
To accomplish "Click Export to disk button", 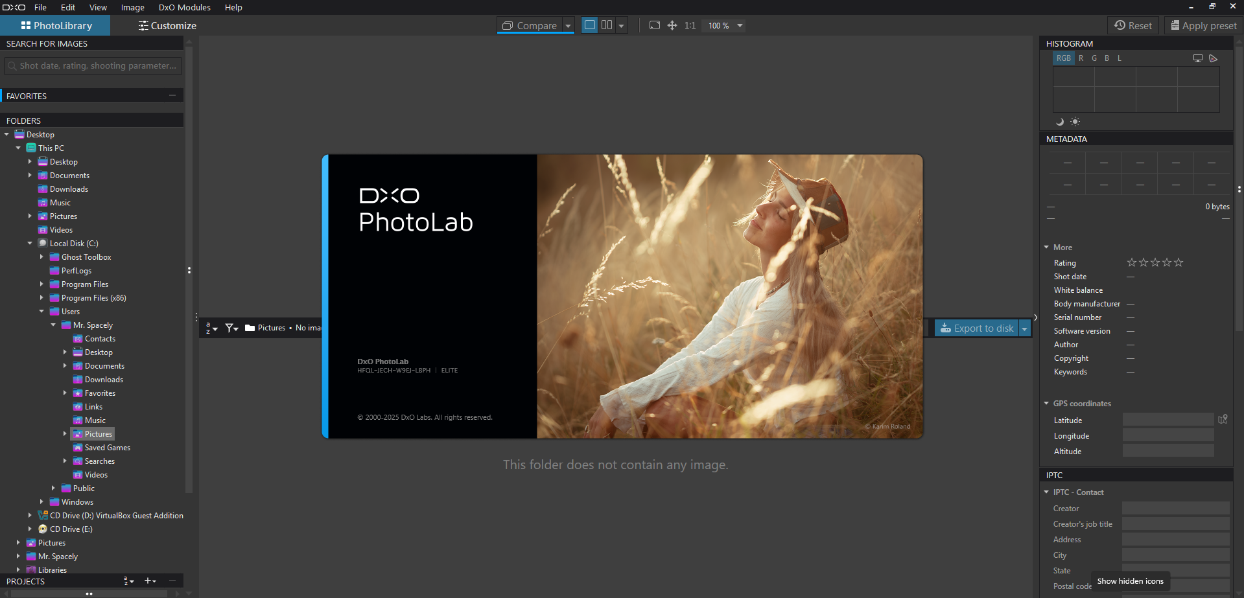I will [977, 328].
